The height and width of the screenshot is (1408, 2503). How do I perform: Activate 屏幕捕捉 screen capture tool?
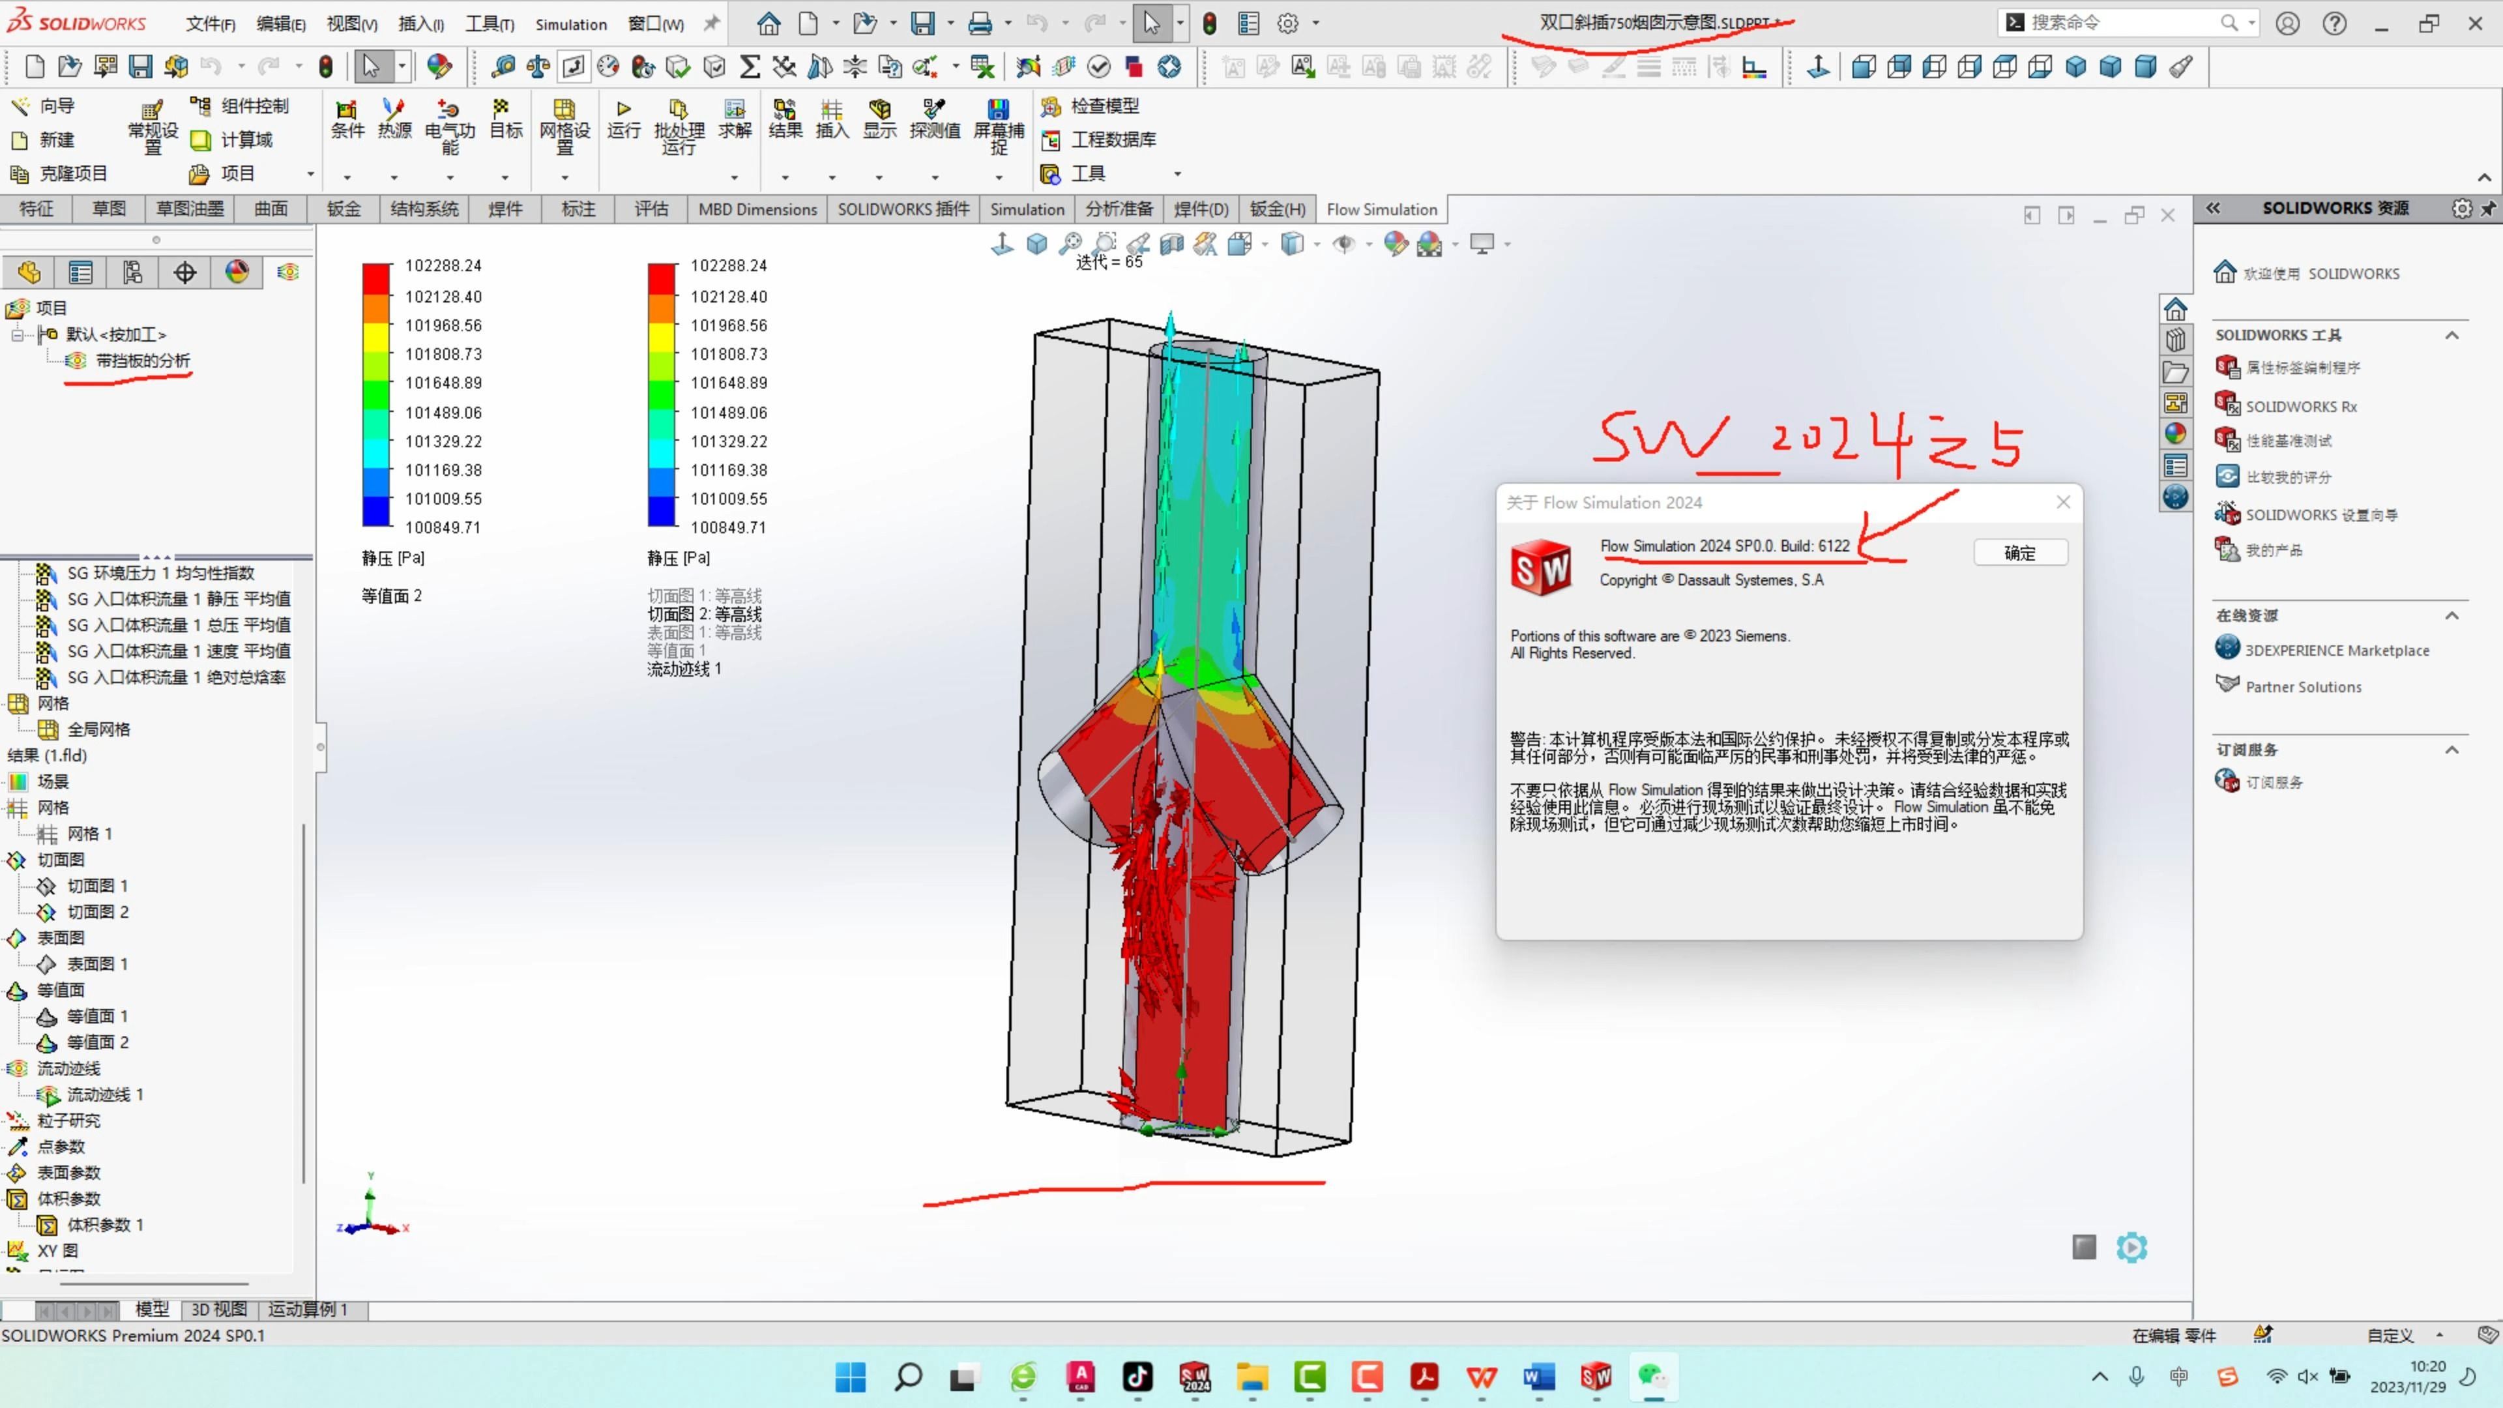point(998,126)
